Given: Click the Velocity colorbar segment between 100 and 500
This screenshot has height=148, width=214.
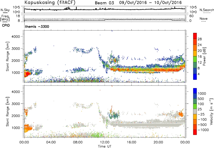Looking at the screenshot, I should 195,101.
